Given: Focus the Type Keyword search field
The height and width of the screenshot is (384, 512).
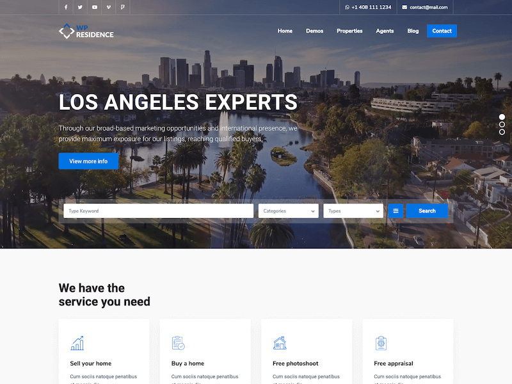Looking at the screenshot, I should click(158, 211).
